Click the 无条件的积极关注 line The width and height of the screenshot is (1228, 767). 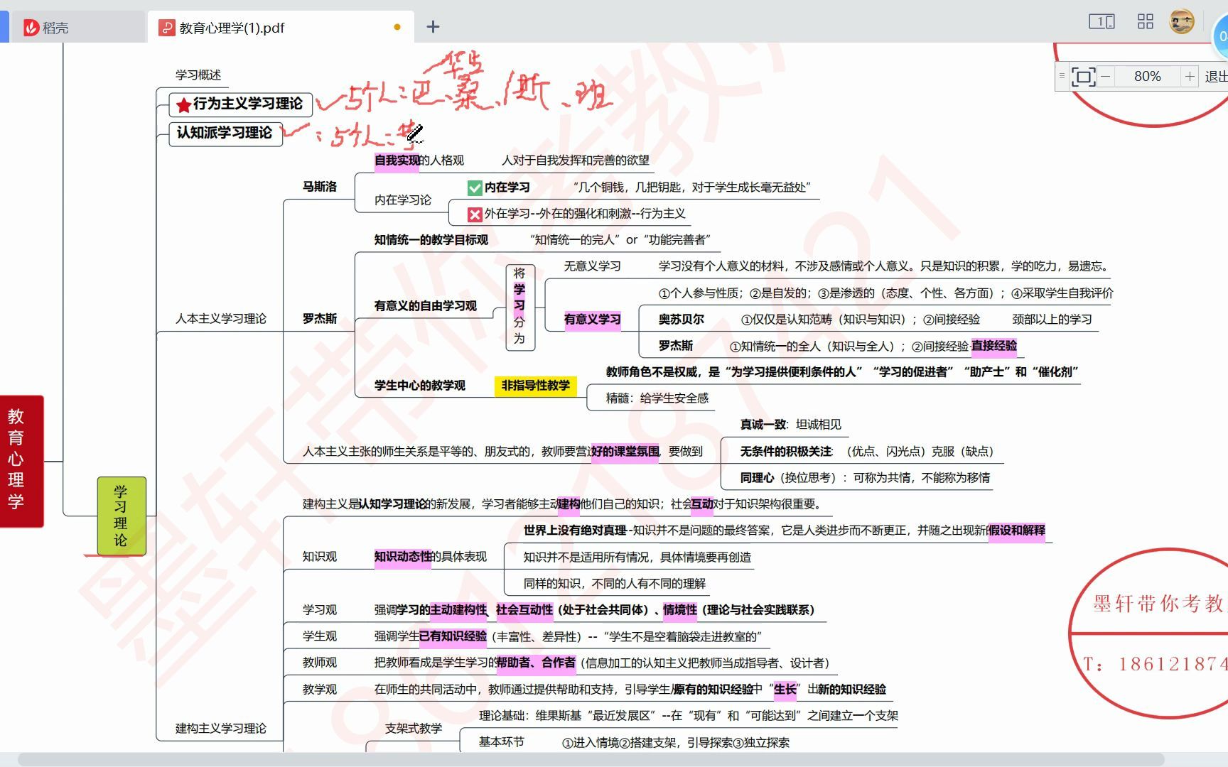867,451
